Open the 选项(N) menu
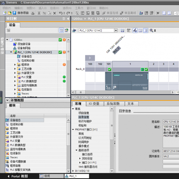The image size is (179, 179). tap(67, 8)
